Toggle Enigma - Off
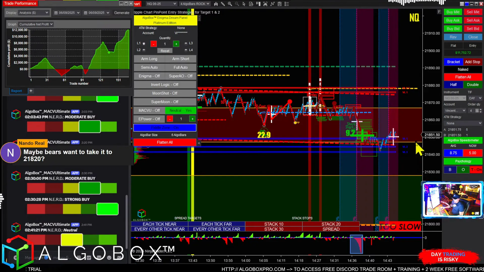 tap(149, 76)
